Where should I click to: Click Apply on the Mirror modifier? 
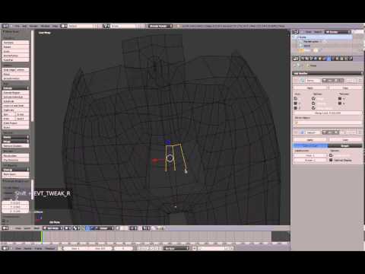coord(310,88)
